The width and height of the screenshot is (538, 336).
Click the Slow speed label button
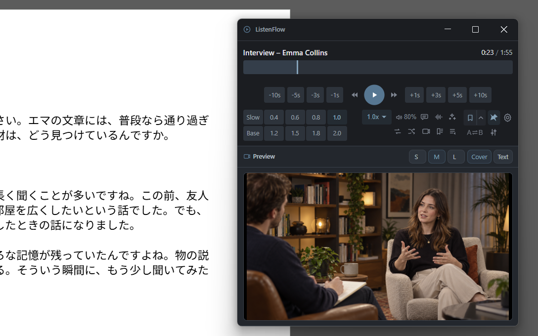pos(253,117)
